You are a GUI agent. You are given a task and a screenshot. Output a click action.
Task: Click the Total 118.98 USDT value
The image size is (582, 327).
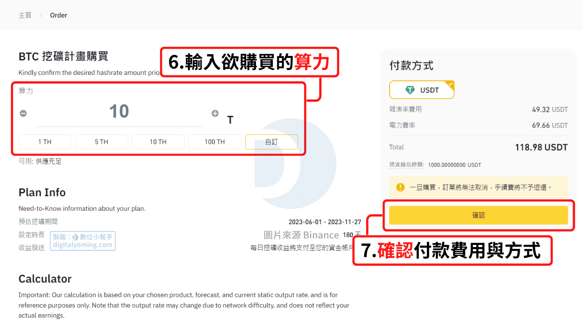tap(541, 147)
